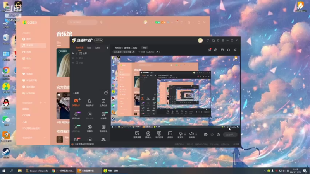310x174 pixels.
Task: Toggle visibility eye of 全屏 1 source
Action: click(73, 53)
